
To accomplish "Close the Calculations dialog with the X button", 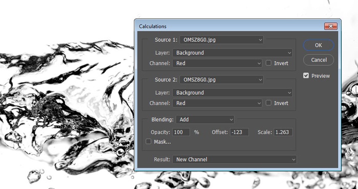I will (x=330, y=26).
